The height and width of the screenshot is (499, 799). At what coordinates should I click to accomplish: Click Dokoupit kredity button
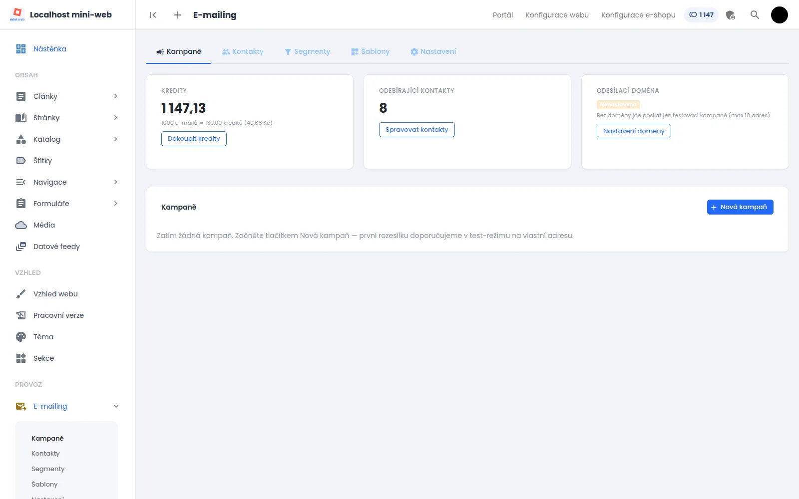point(194,139)
